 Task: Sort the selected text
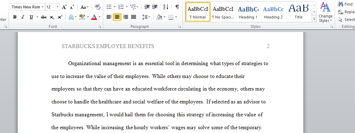(166, 7)
